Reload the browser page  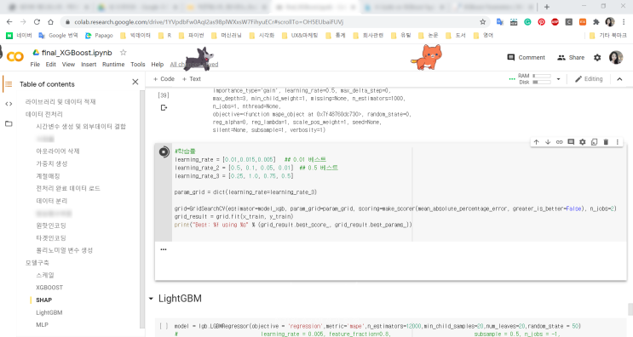pos(37,22)
